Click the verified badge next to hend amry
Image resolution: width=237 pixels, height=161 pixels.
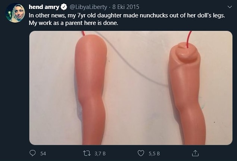coord(64,7)
